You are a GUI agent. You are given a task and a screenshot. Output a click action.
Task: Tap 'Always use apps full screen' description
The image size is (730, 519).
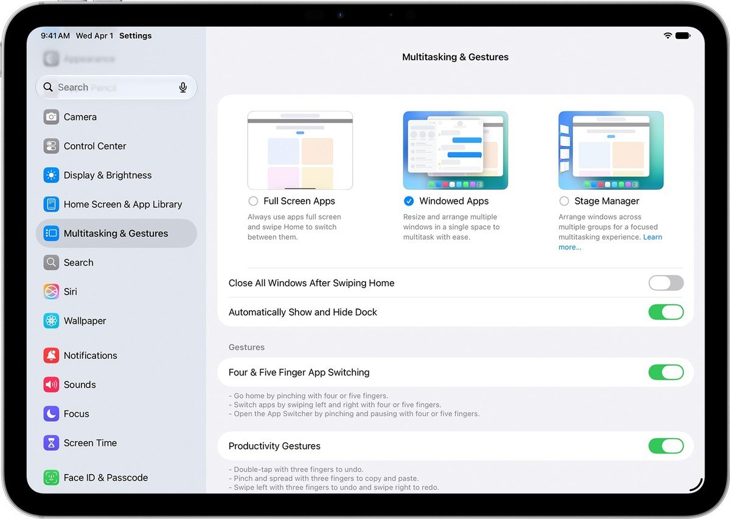294,227
